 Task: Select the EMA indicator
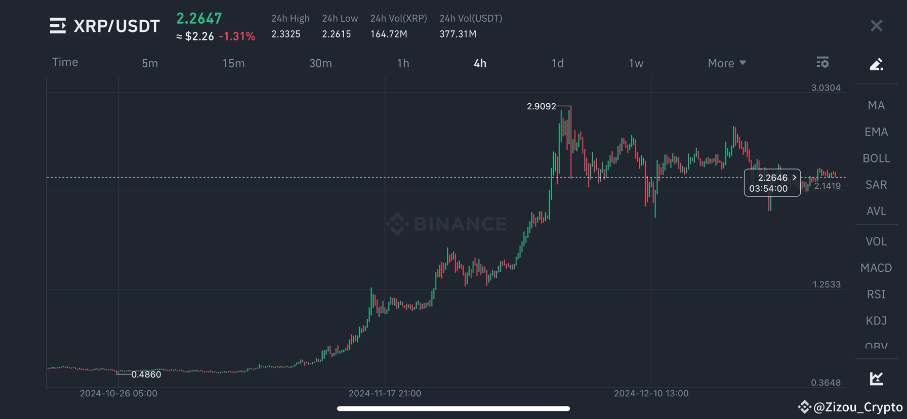(876, 132)
